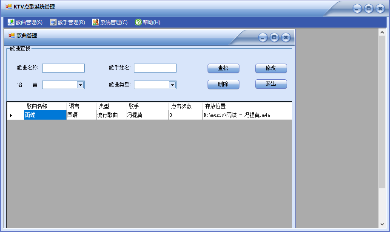This screenshot has width=390, height=232.
Task: Expand the 语言 dropdown arrow
Action: click(80, 85)
